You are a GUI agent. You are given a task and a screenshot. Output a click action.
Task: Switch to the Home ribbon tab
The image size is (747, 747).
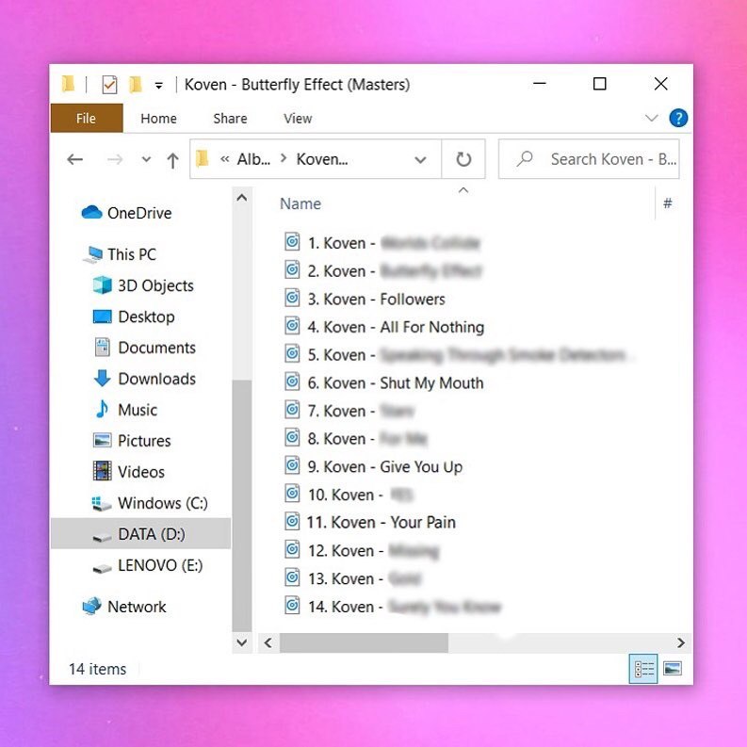pos(158,118)
